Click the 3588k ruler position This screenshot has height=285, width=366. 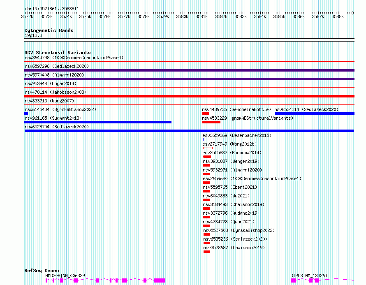(338, 16)
